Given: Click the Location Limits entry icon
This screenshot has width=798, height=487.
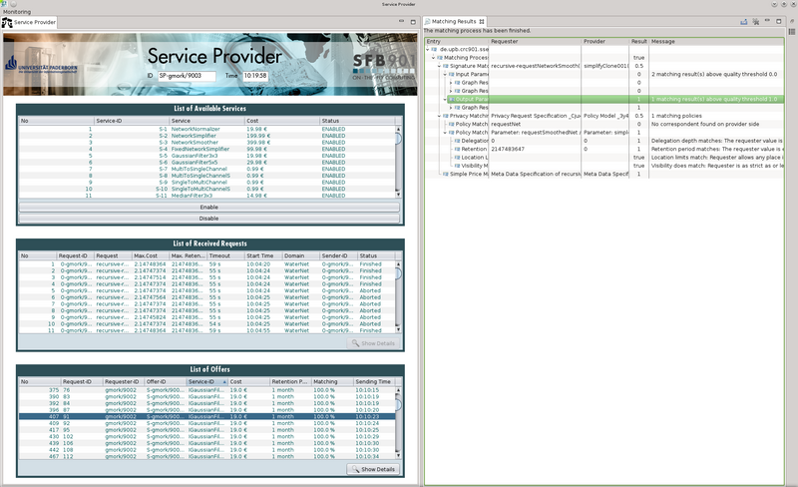Looking at the screenshot, I should pos(457,158).
